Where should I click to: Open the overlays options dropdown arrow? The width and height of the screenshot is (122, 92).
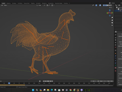pos(102,5)
